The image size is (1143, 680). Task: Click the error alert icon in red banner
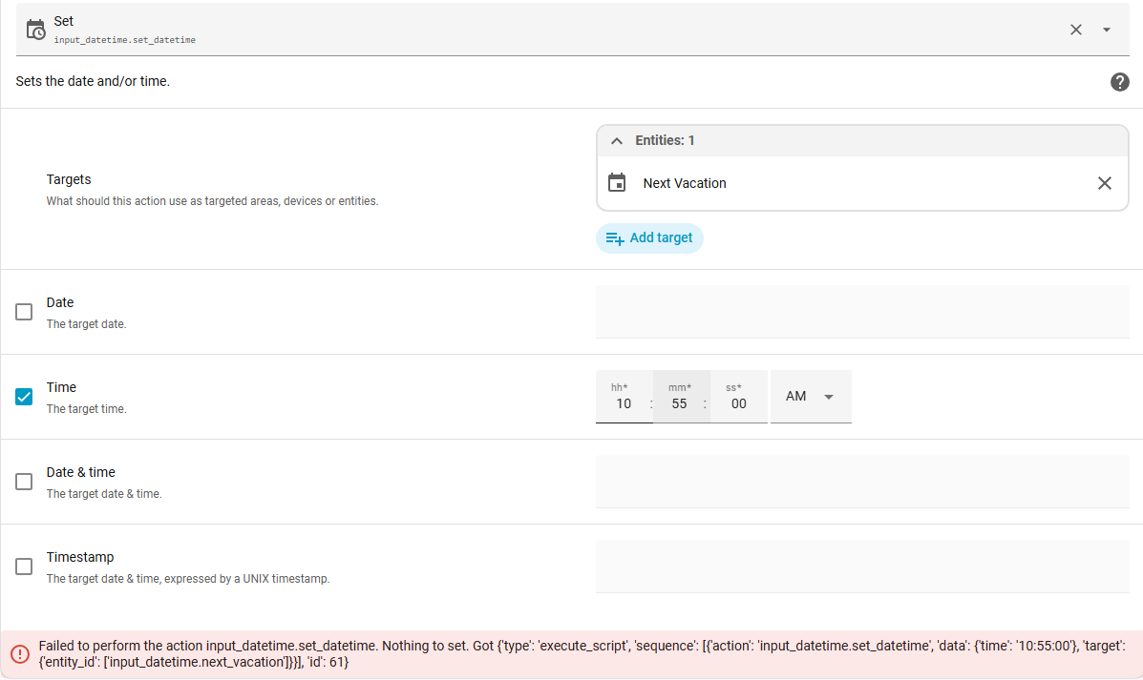19,654
